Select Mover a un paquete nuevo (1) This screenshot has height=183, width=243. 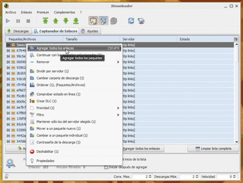coord(74,128)
